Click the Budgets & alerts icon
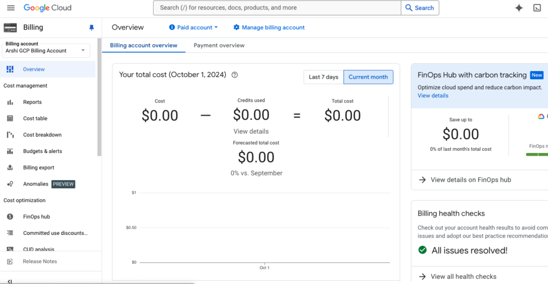Screen dimensions: 548x284 click(x=10, y=151)
